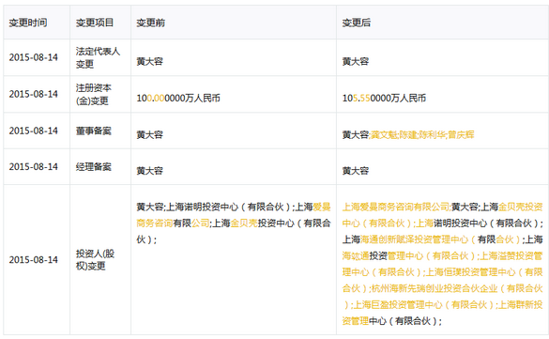The width and height of the screenshot is (549, 339).
Task: Select the date in the 法定代表人变更 row
Action: pos(33,57)
